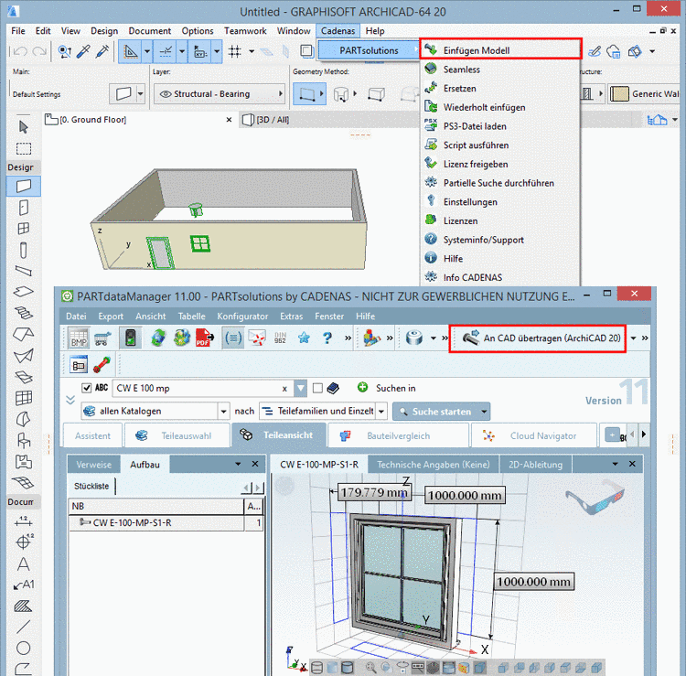Click the star favorites icon in PARTdataManager
Viewport: 686px width, 676px height.
coord(304,338)
